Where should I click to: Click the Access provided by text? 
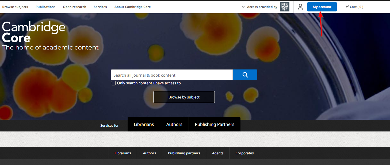[x=262, y=7]
